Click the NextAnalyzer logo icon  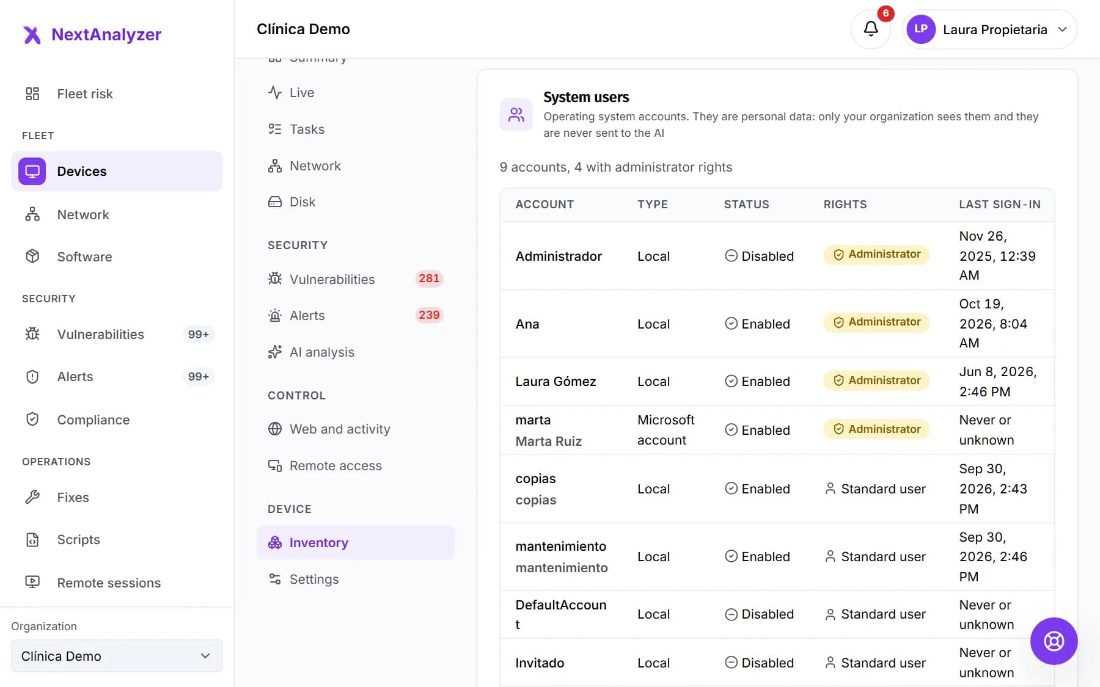[32, 35]
